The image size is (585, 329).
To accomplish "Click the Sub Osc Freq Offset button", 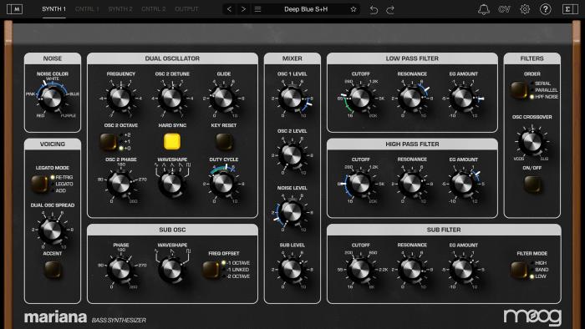I will 211,270.
